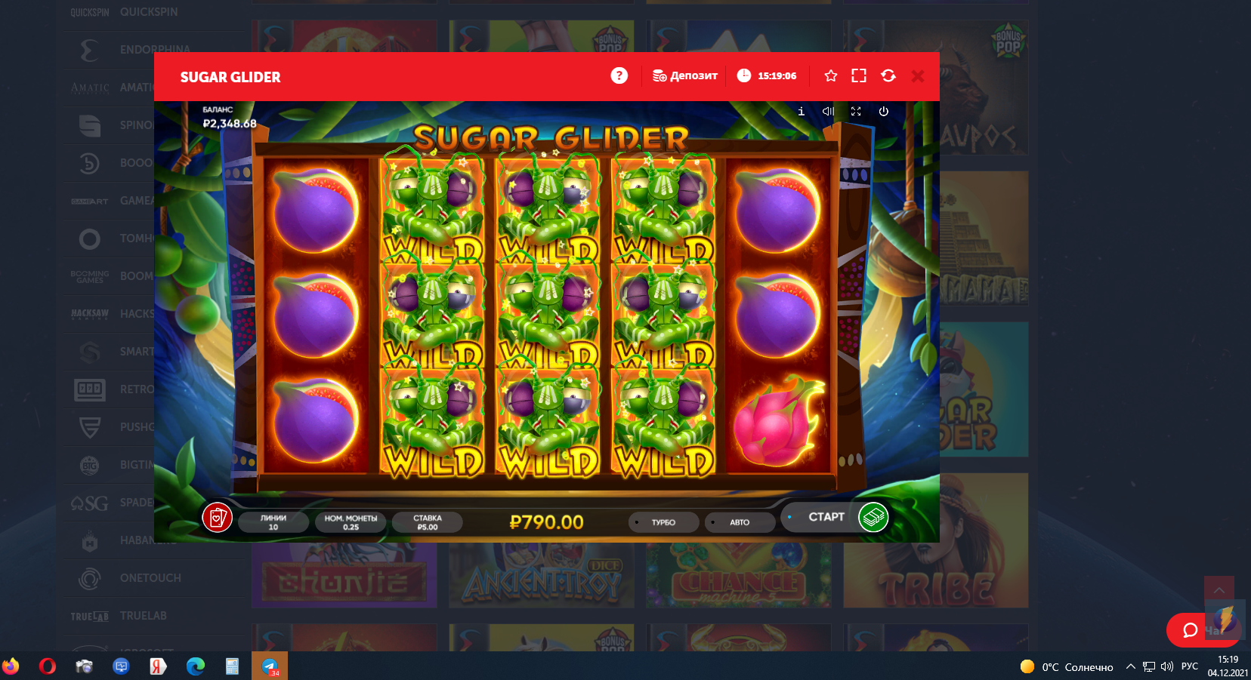
Task: Click the in-game power icon
Action: tap(884, 111)
